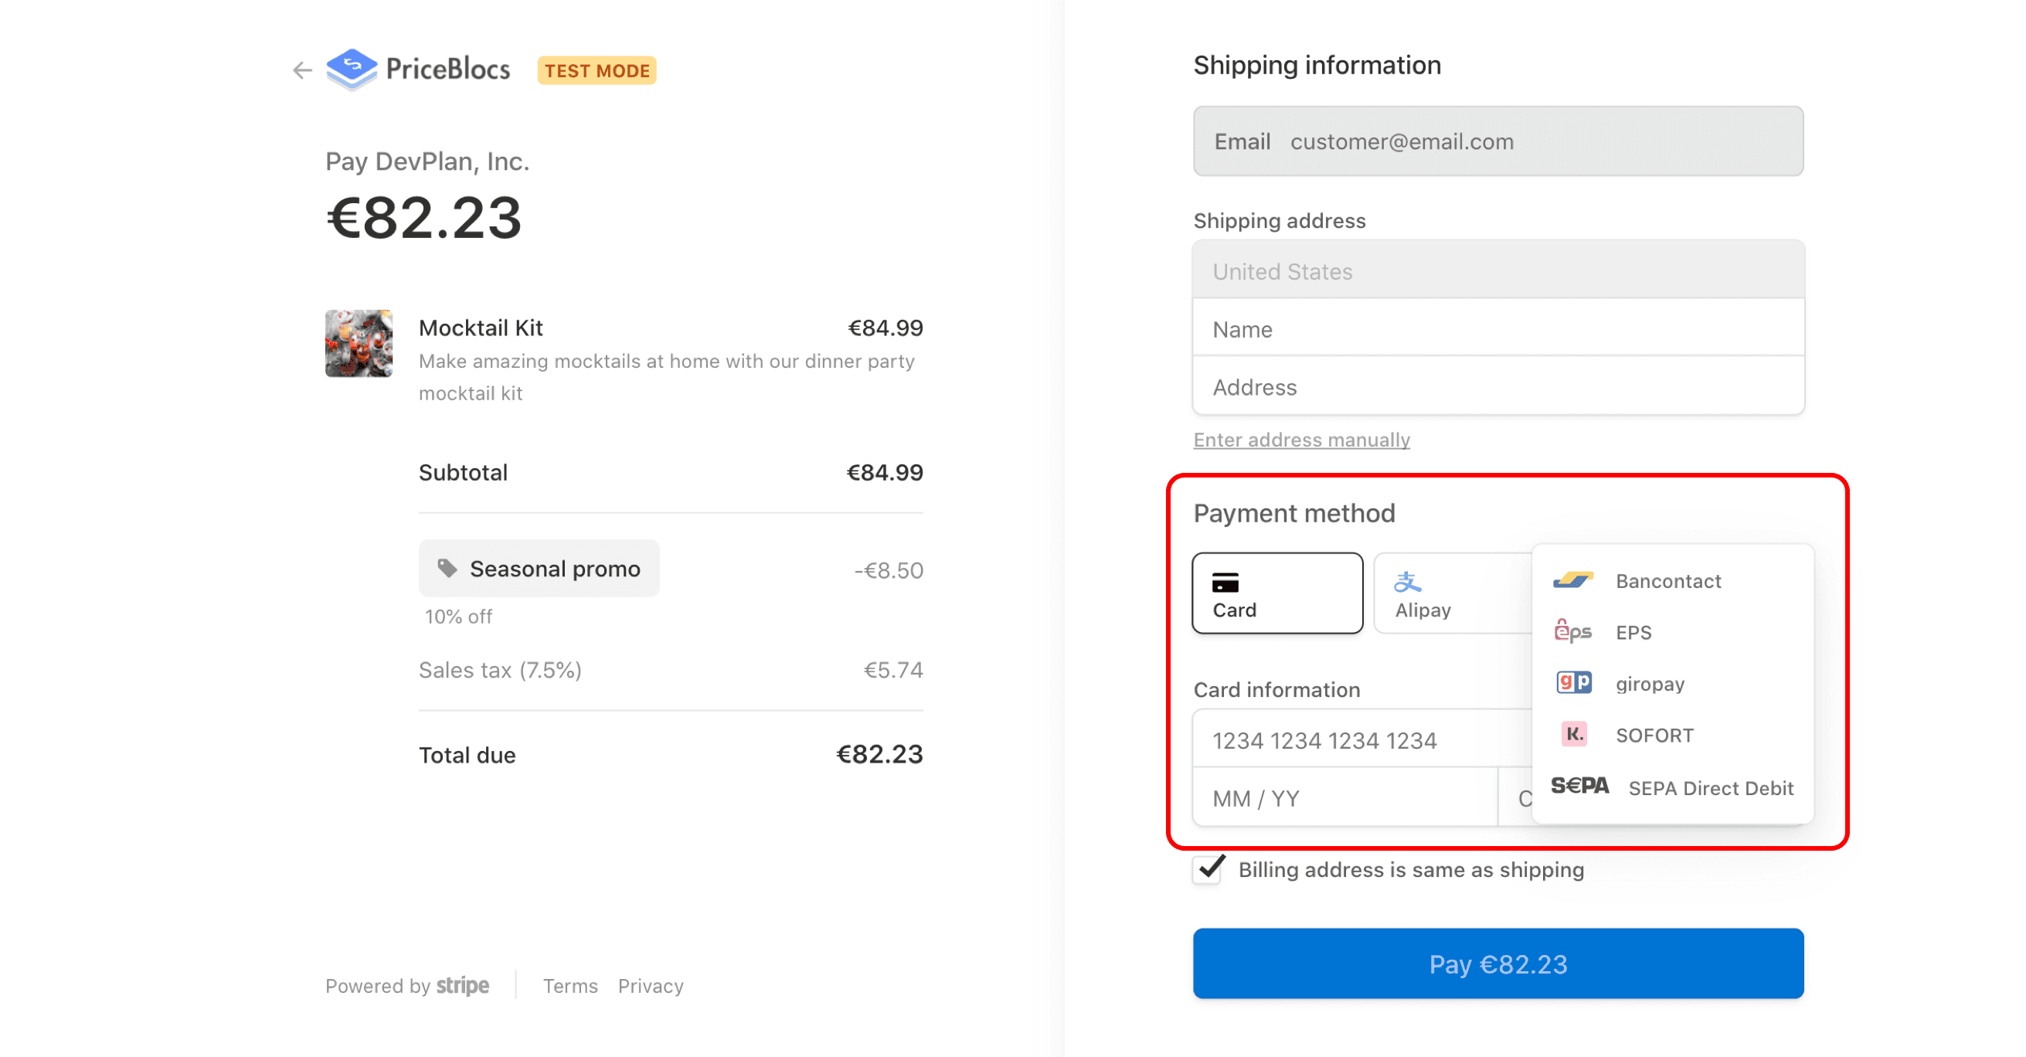This screenshot has width=2026, height=1057.
Task: Open the Terms page
Action: pos(570,985)
